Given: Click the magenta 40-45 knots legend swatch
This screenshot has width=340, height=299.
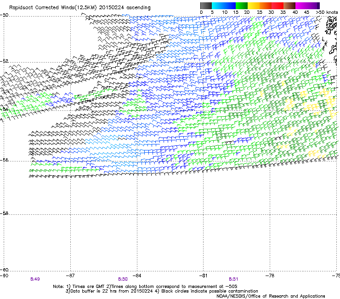Looking at the screenshot, I should (301, 6).
